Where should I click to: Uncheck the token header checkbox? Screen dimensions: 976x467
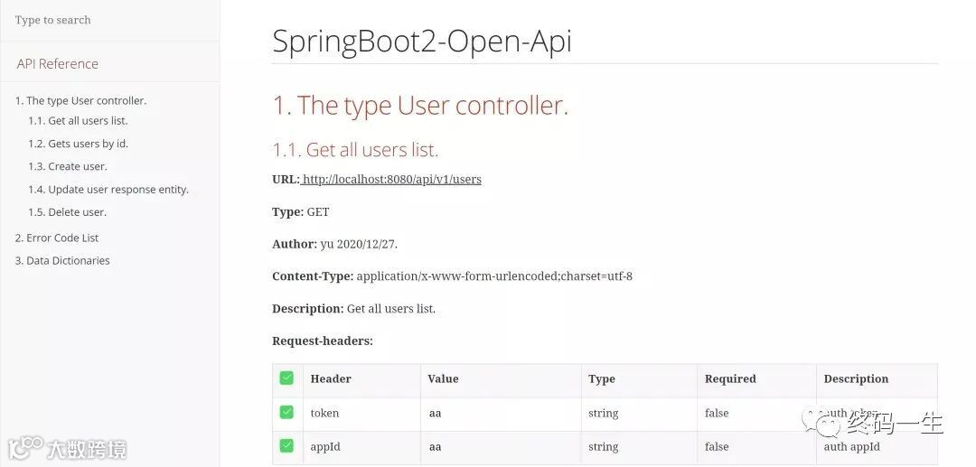[286, 413]
